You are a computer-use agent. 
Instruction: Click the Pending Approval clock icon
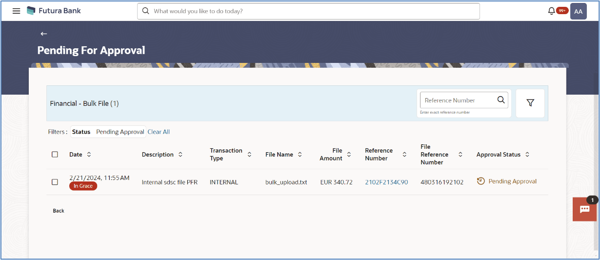pyautogui.click(x=480, y=181)
